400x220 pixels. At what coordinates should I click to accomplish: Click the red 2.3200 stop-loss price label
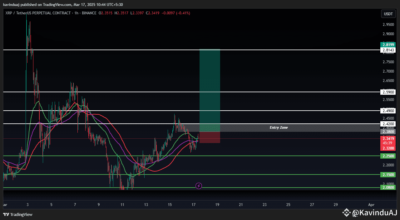(388, 148)
